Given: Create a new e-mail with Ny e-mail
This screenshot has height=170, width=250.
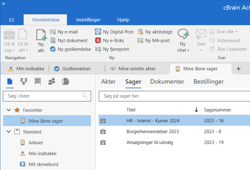Looking at the screenshot, I should [64, 32].
